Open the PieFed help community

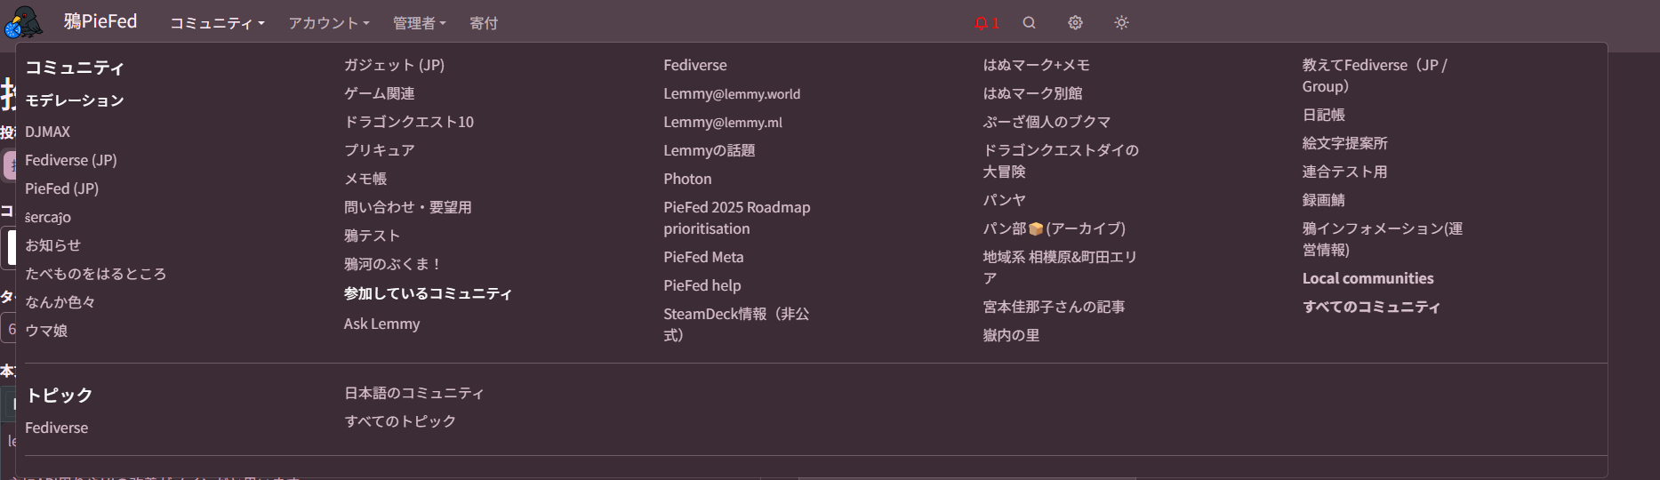coord(702,285)
